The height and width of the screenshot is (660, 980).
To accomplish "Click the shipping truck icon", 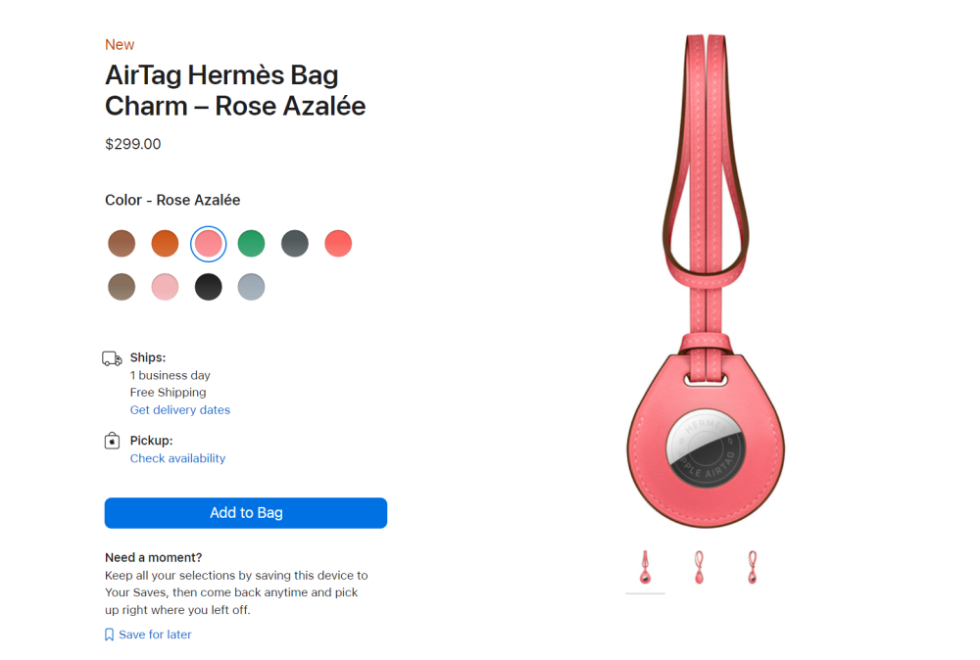I will (x=112, y=358).
